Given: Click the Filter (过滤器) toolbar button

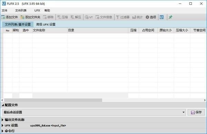Looking at the screenshot, I should (122, 17).
